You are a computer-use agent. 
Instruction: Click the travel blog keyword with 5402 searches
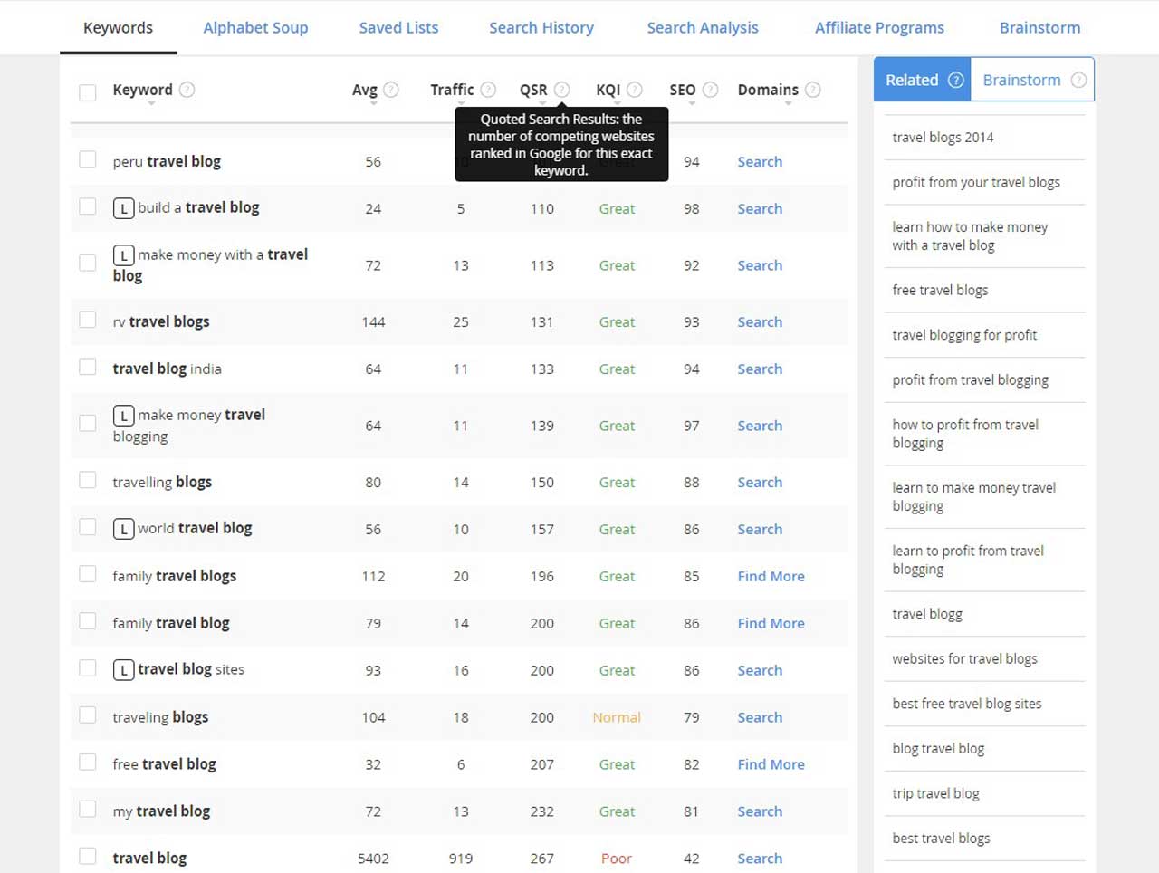(149, 859)
